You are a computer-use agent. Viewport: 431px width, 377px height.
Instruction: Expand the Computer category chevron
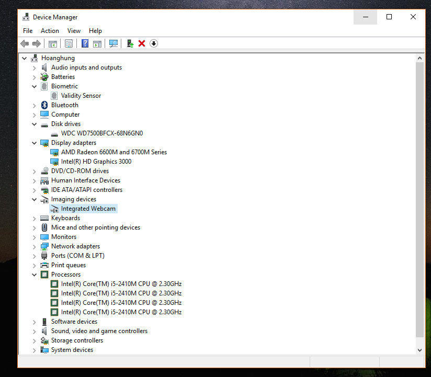(x=34, y=115)
